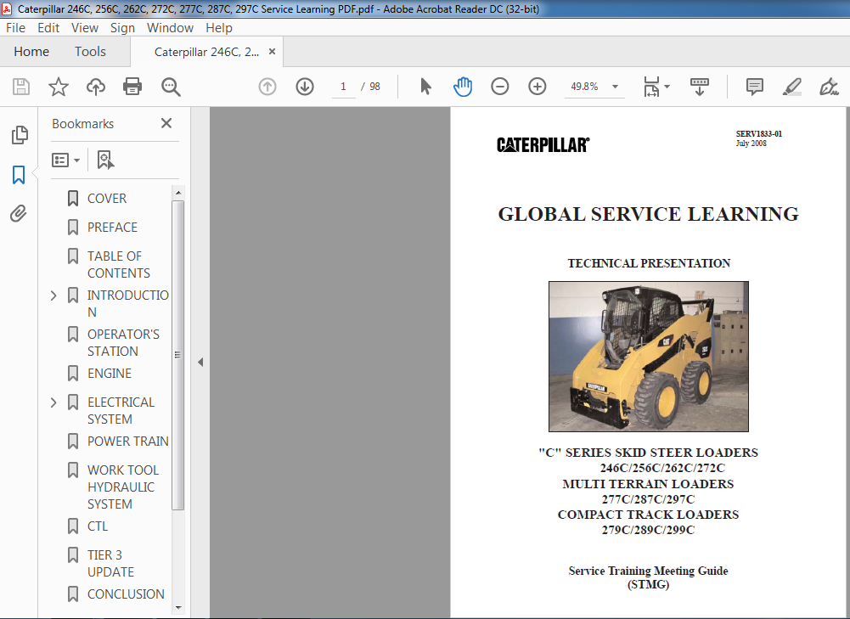
Task: Open the Edit menu
Action: pos(48,28)
